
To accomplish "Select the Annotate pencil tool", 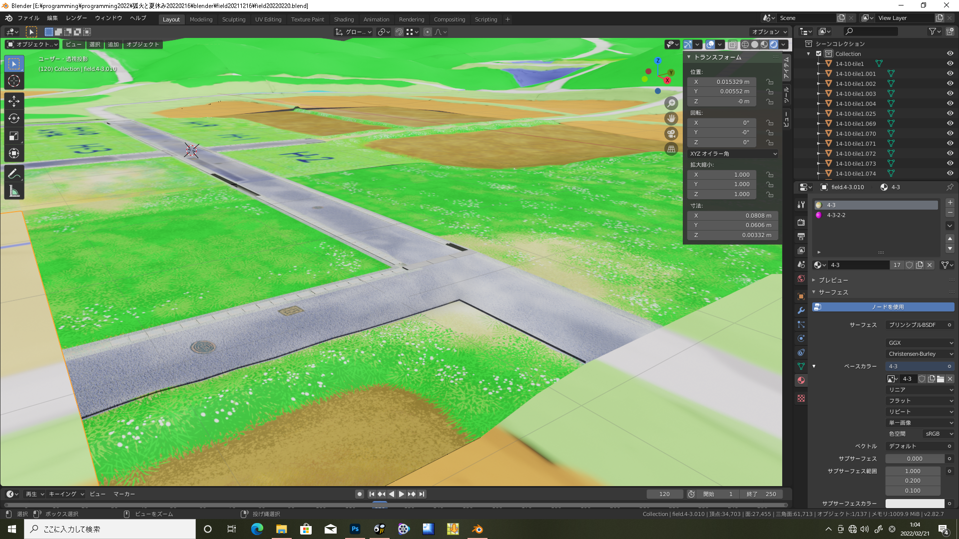I will pyautogui.click(x=14, y=174).
